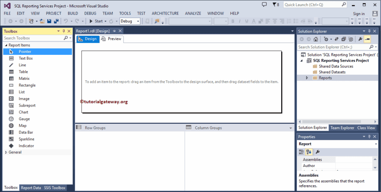Select the Table report item

(x=38, y=72)
